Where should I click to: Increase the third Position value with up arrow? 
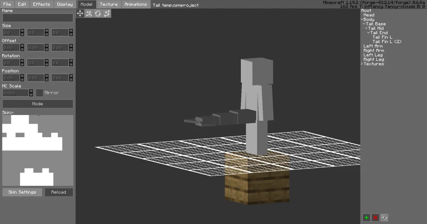[71, 76]
